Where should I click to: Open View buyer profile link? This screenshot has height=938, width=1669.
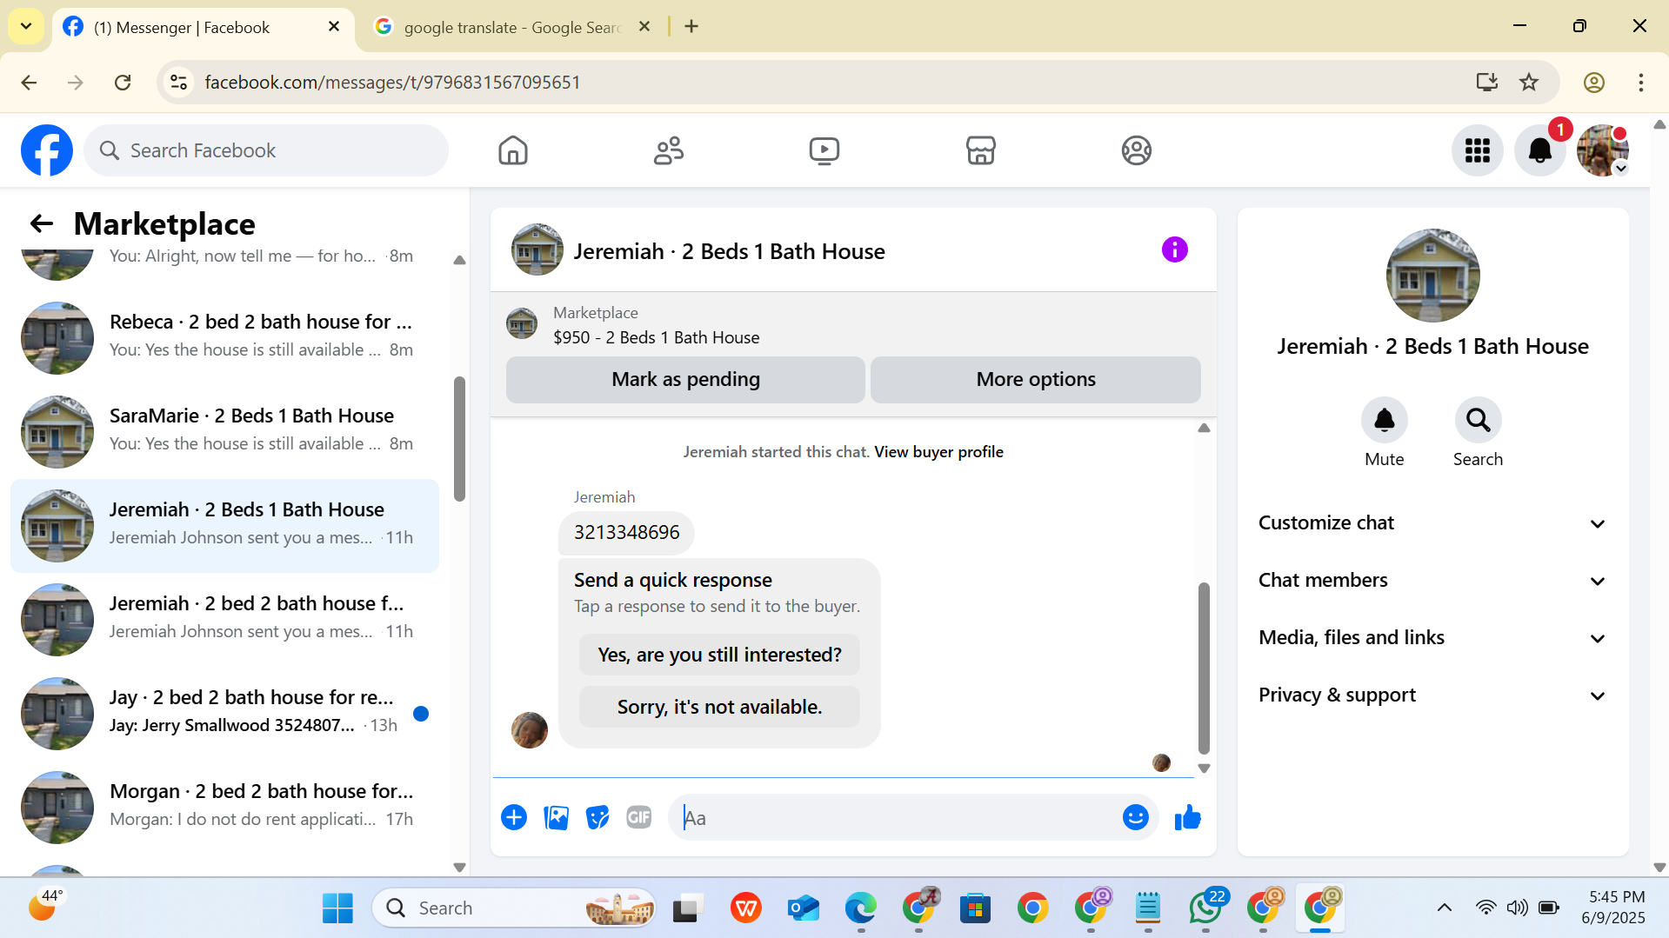tap(938, 452)
